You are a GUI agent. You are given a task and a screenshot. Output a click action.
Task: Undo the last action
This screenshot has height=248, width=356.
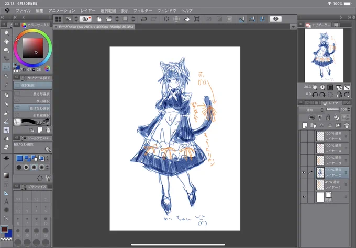pos(143,19)
